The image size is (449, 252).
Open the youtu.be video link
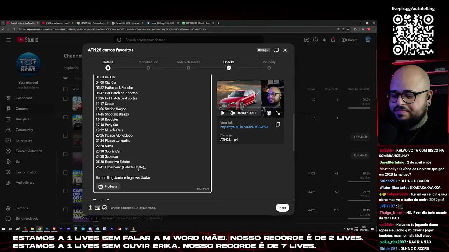(244, 127)
